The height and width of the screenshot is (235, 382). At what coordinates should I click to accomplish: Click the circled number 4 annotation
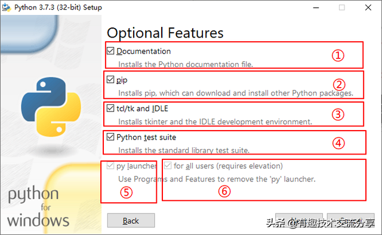[x=338, y=143]
